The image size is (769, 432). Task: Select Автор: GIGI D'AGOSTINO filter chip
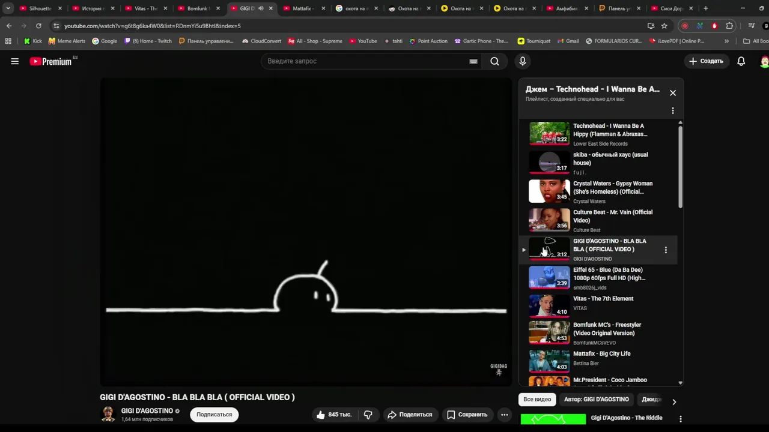tap(597, 399)
